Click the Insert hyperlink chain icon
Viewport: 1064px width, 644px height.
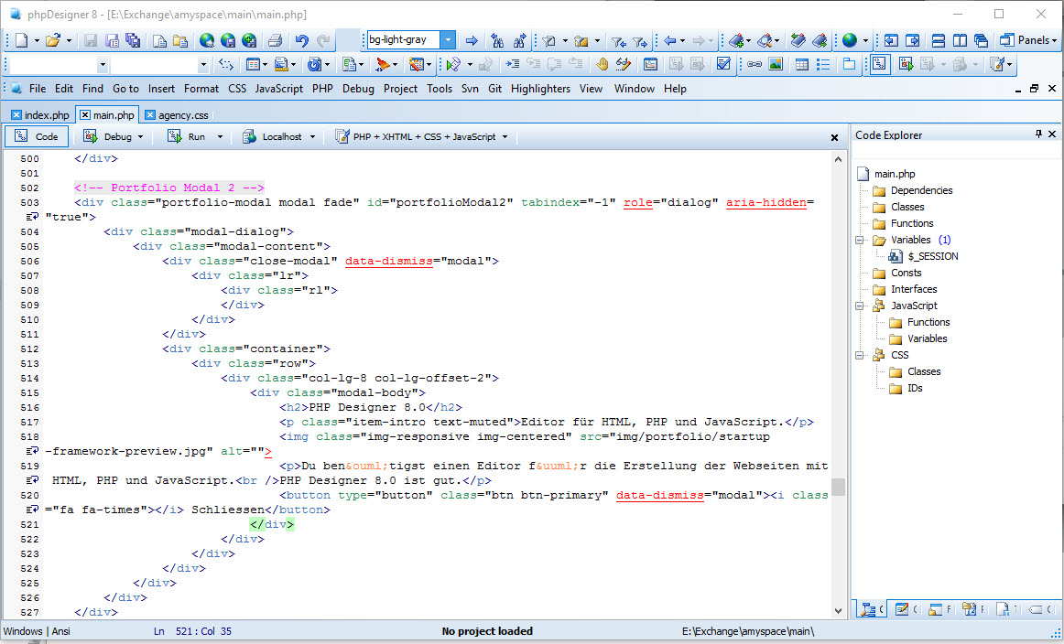tap(754, 64)
